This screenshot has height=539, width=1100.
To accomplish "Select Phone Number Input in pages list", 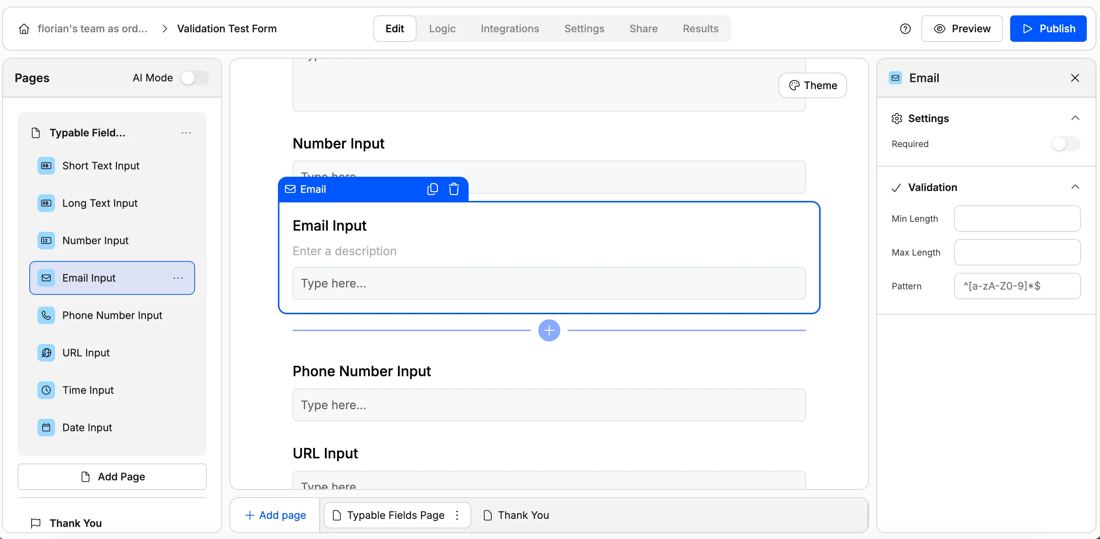I will (x=112, y=315).
